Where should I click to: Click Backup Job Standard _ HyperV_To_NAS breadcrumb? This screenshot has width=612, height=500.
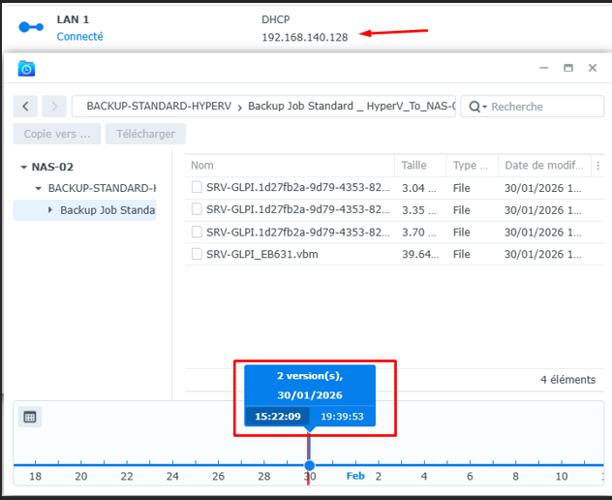[x=352, y=106]
